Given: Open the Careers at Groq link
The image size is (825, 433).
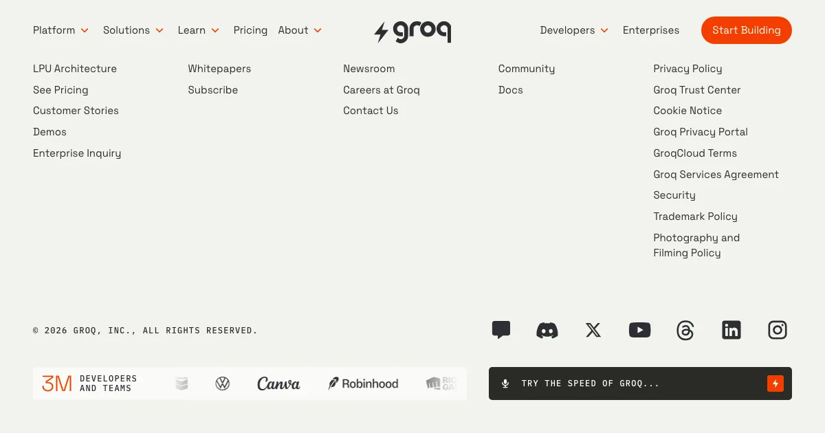Looking at the screenshot, I should coord(381,90).
